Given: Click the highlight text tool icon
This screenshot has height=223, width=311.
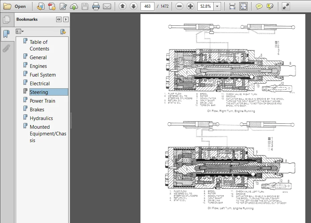Looking at the screenshot, I should [270, 7].
